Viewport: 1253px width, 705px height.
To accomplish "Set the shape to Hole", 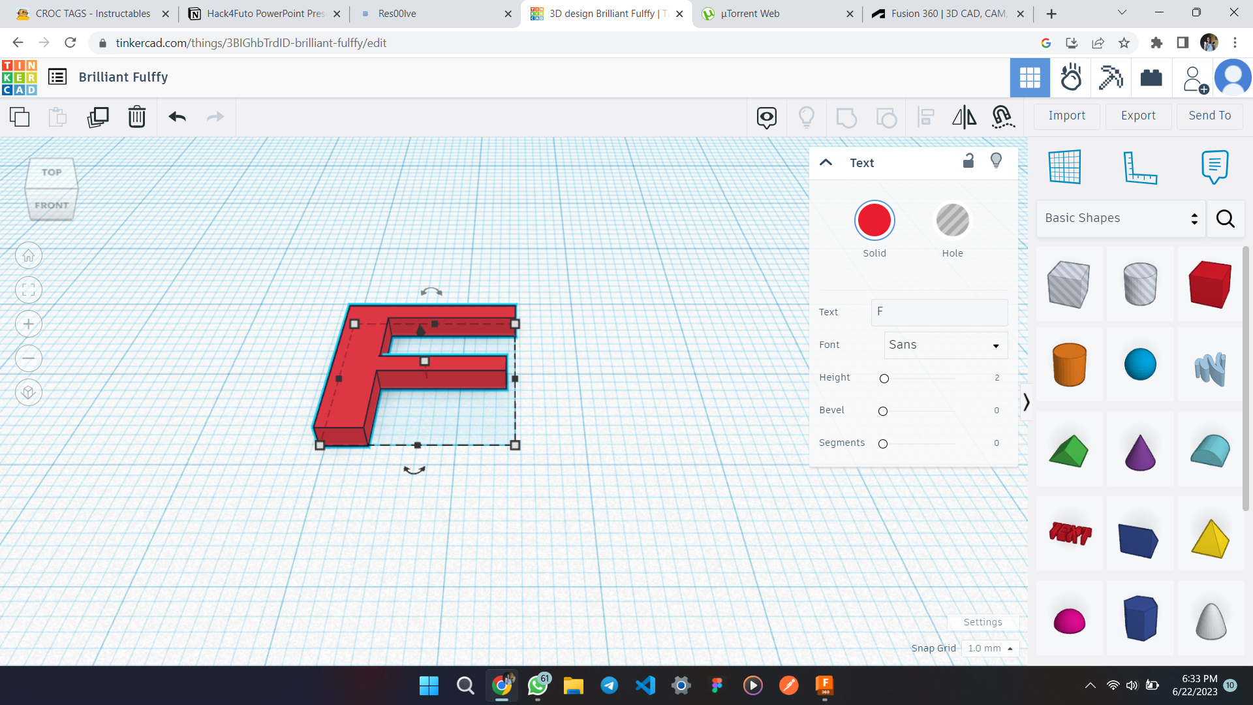I will (x=952, y=221).
